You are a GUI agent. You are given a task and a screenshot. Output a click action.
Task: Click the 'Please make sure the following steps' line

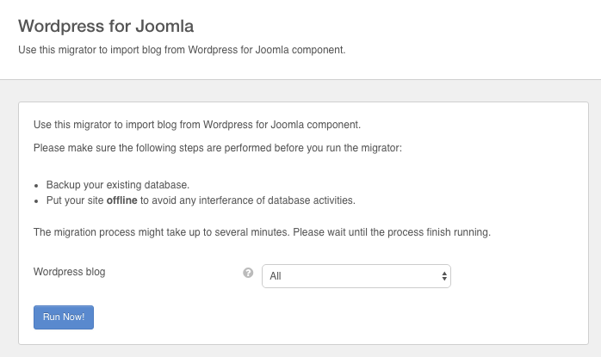point(218,148)
